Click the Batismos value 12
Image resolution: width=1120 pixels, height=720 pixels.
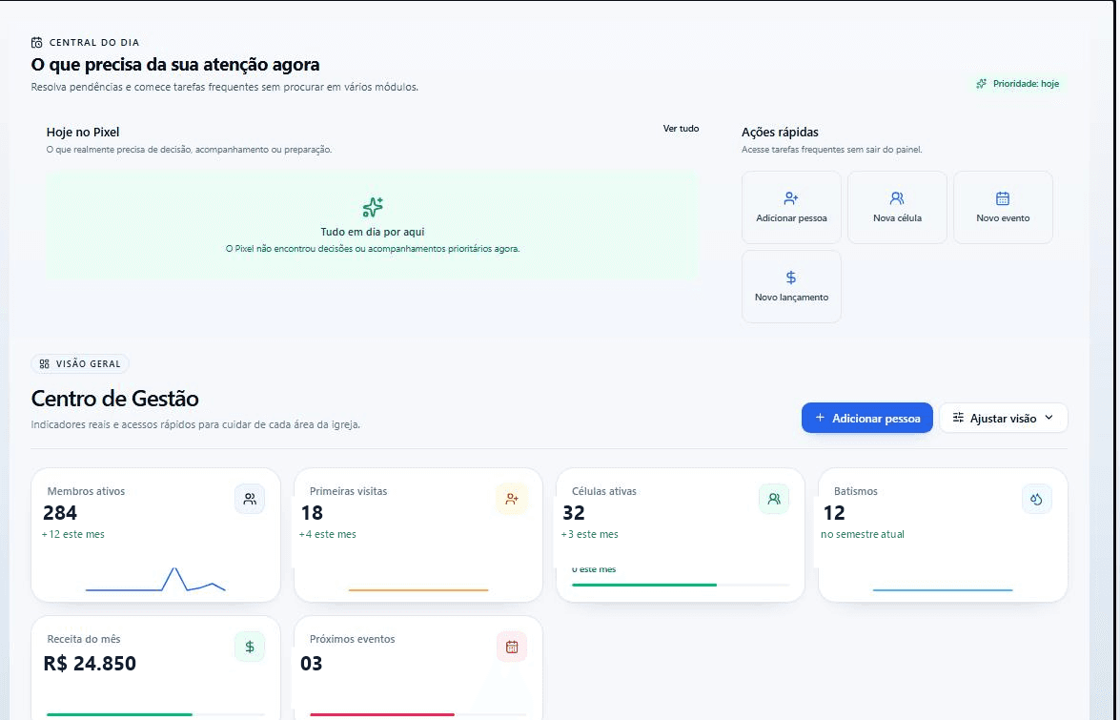coord(834,513)
